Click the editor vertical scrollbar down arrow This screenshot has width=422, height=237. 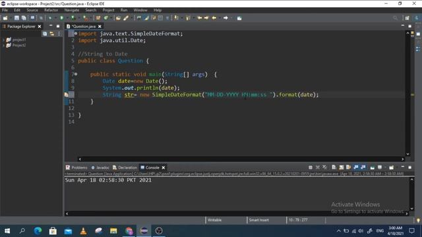click(x=407, y=154)
